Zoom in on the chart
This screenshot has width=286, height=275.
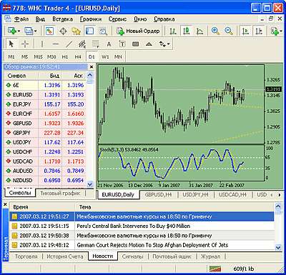point(215,31)
